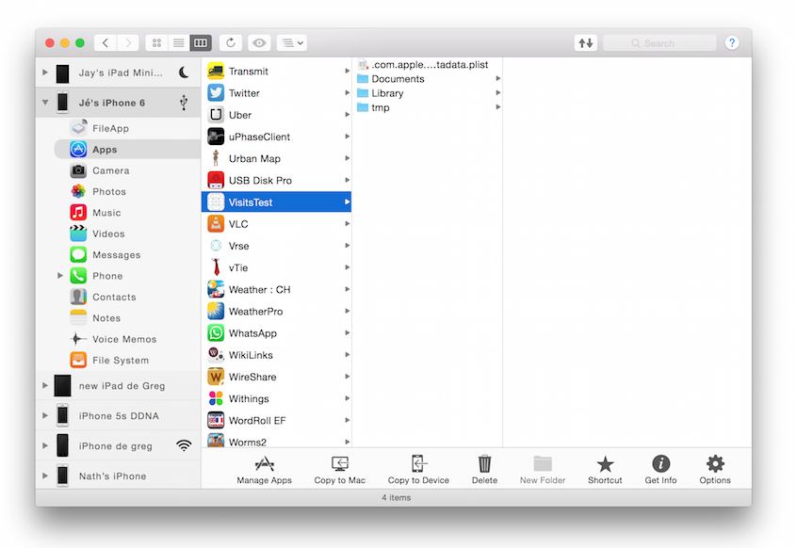Open the Documents folder
The width and height of the screenshot is (797, 548).
(x=428, y=79)
